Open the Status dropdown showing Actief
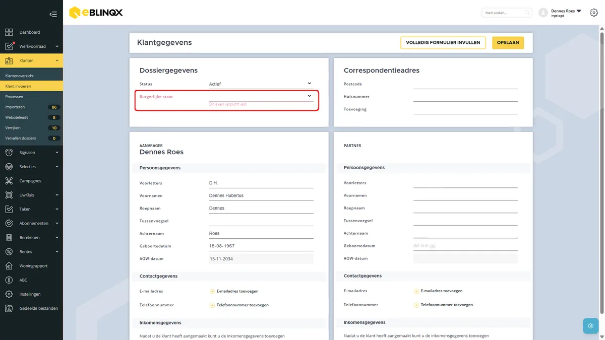 (261, 84)
